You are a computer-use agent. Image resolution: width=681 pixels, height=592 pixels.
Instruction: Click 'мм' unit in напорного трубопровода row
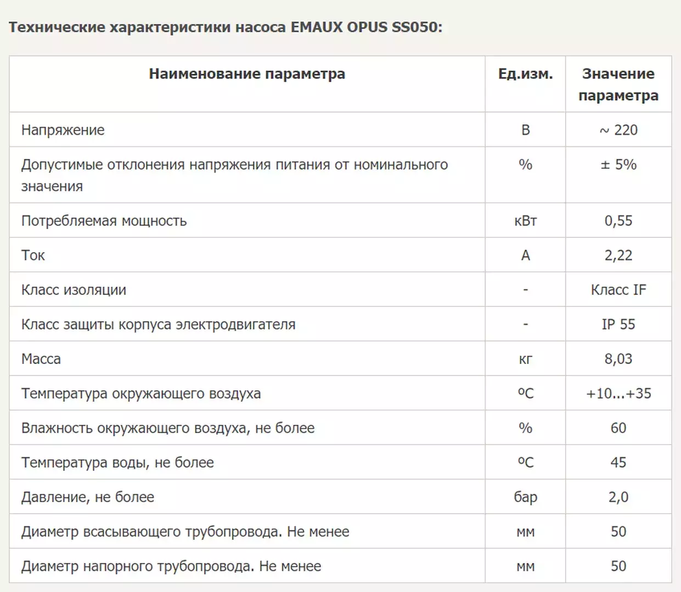525,567
